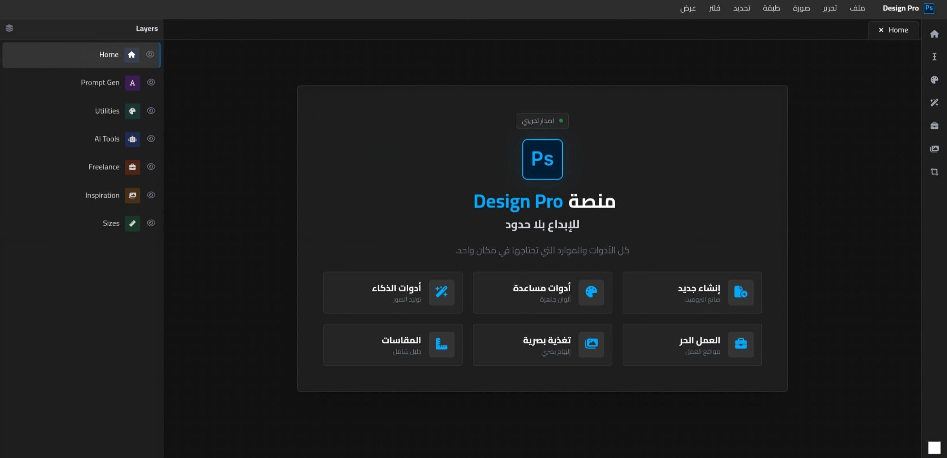Open the ملف menu
Image resolution: width=947 pixels, height=458 pixels.
pyautogui.click(x=857, y=8)
